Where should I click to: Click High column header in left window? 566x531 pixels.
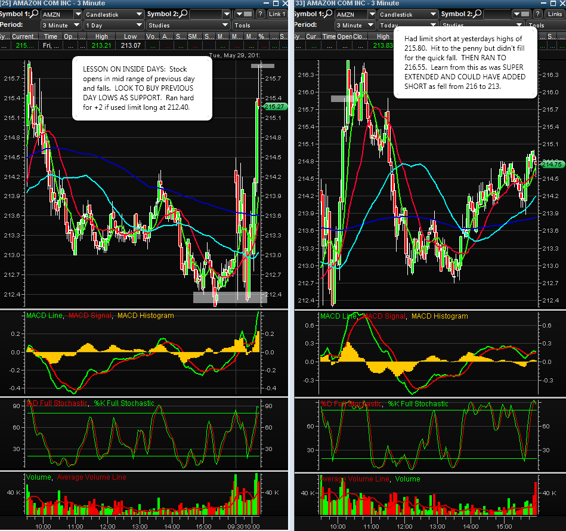coord(101,36)
